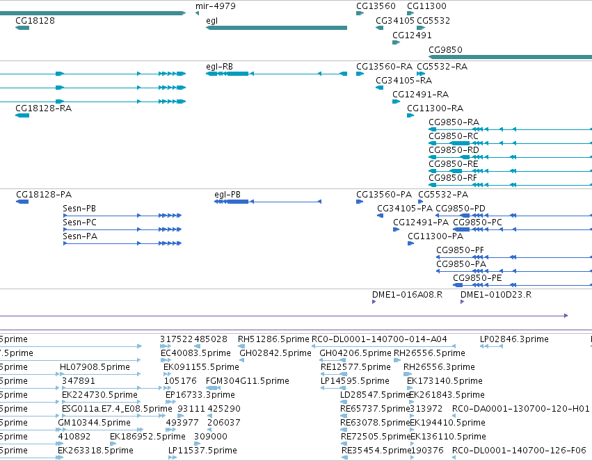Select the CG9850-PF protein label

461,250
